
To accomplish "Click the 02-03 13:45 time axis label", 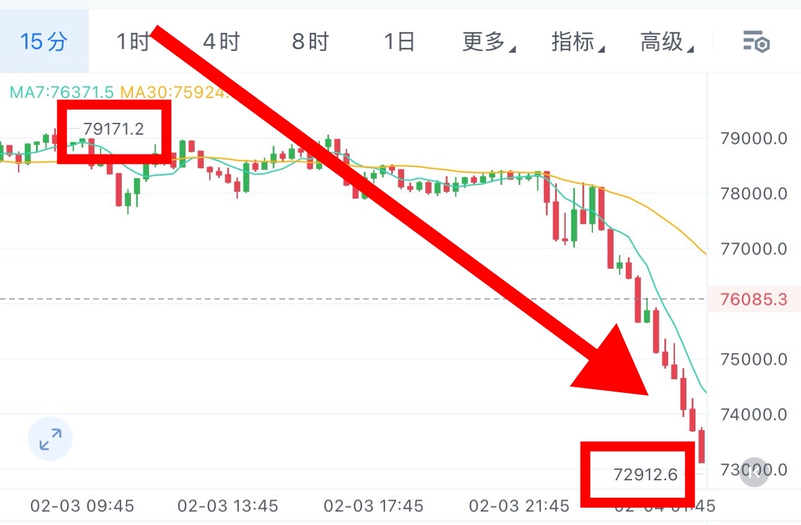I will [x=228, y=506].
